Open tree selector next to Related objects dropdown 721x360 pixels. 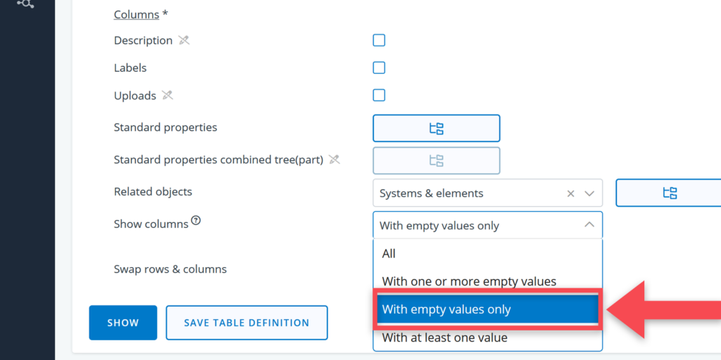[x=669, y=193]
